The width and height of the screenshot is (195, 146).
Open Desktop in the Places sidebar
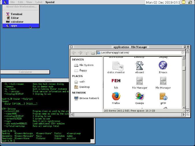click(84, 87)
